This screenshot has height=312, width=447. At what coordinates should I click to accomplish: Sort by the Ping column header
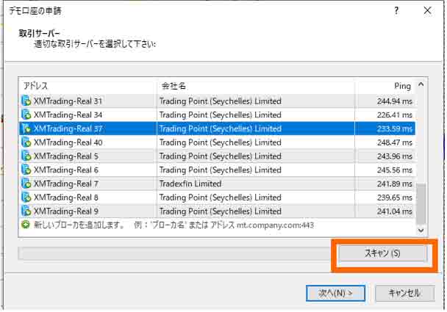(x=386, y=86)
